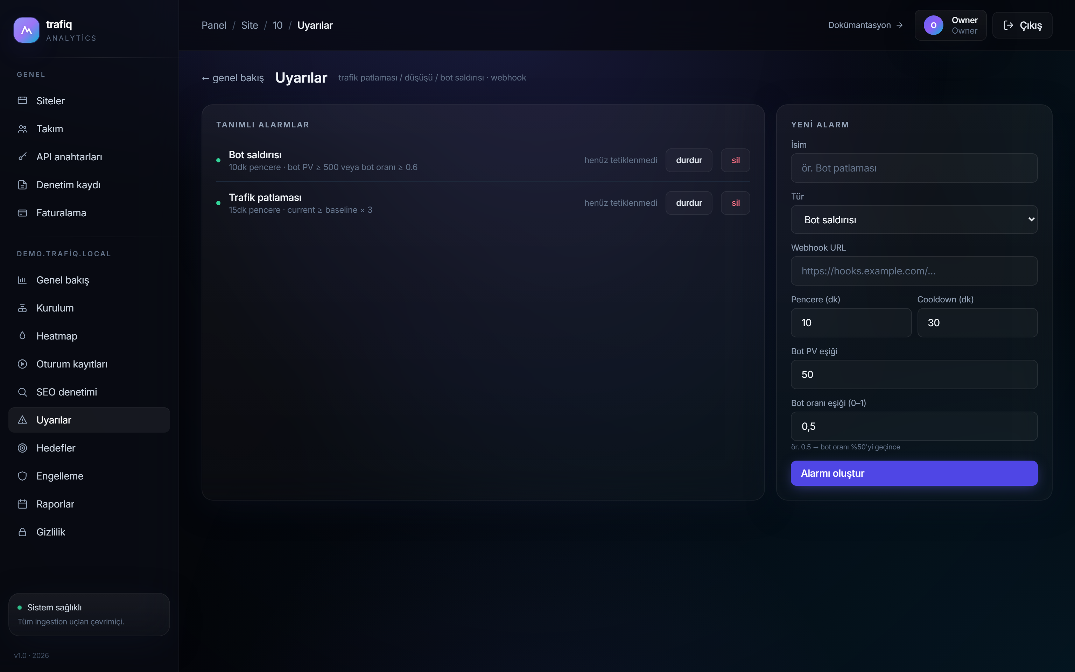This screenshot has width=1075, height=672.
Task: Delete Bot saldırısı alarm with sil
Action: [x=735, y=160]
